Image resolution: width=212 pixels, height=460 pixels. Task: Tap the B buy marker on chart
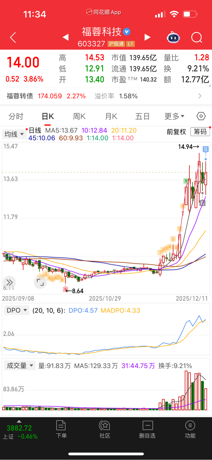coord(202,203)
